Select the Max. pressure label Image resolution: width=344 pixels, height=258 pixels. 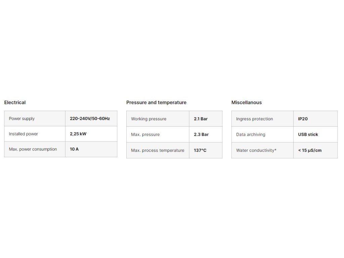pyautogui.click(x=145, y=134)
